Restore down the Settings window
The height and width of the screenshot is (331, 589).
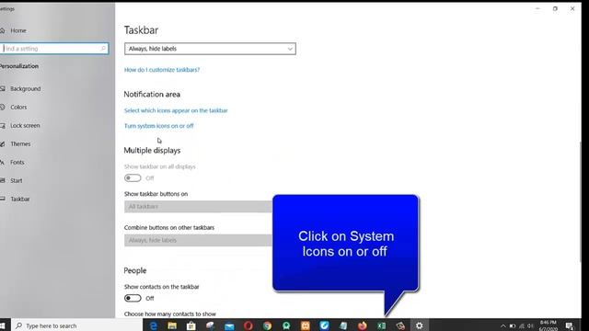tap(555, 8)
